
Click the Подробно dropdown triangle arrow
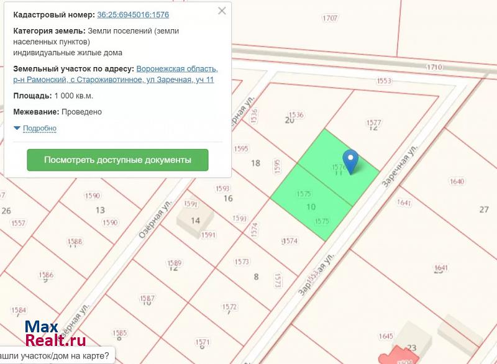[17, 128]
